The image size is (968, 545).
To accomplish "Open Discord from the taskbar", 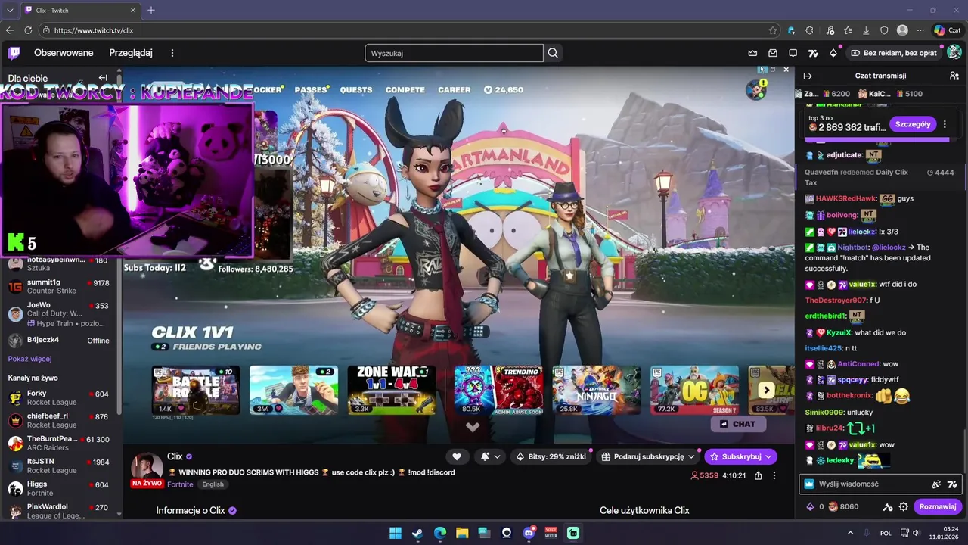I will (529, 533).
